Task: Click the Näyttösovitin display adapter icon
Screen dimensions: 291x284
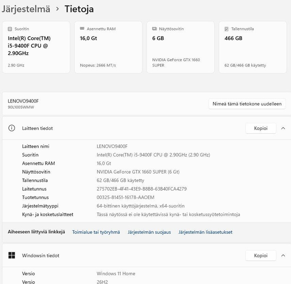Action: point(154,29)
